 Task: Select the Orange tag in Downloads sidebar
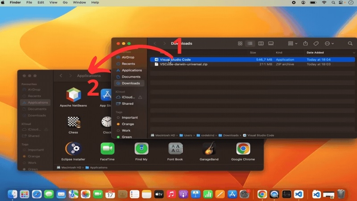pyautogui.click(x=128, y=124)
